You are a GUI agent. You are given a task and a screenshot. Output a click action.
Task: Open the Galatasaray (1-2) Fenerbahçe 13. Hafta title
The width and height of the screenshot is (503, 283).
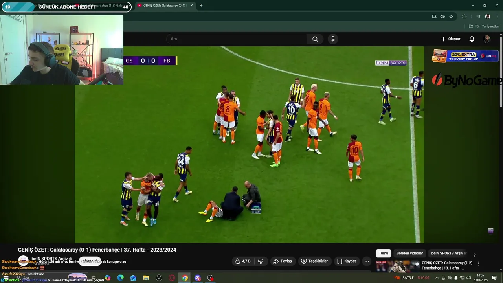coord(447,265)
